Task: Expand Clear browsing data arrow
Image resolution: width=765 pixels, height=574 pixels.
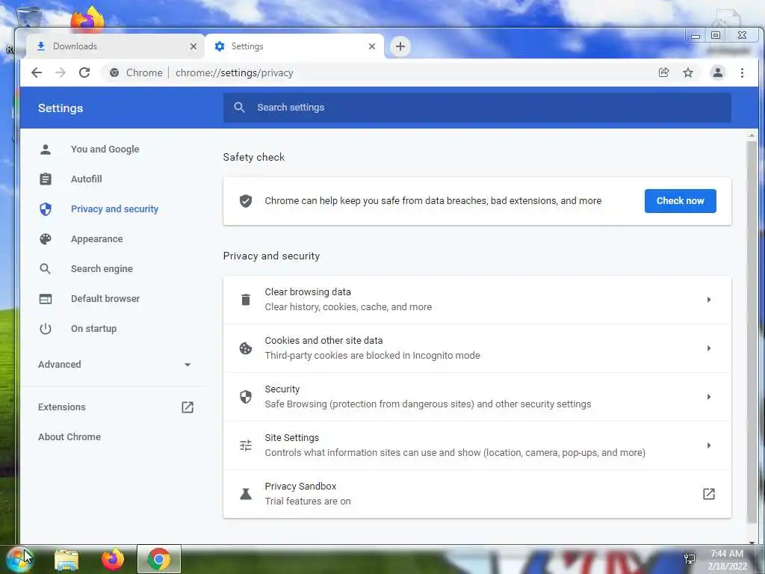Action: coord(709,300)
